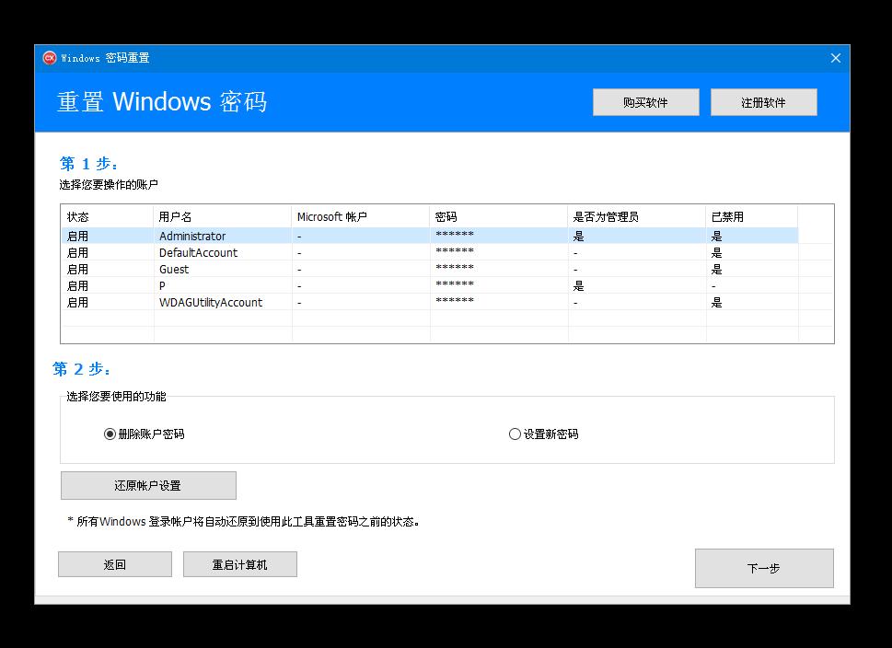
Task: Click the 是否为管理员 column header
Action: pyautogui.click(x=637, y=216)
